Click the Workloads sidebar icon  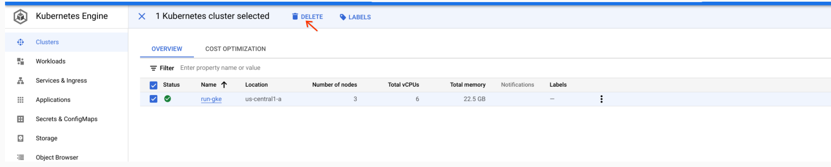[20, 61]
